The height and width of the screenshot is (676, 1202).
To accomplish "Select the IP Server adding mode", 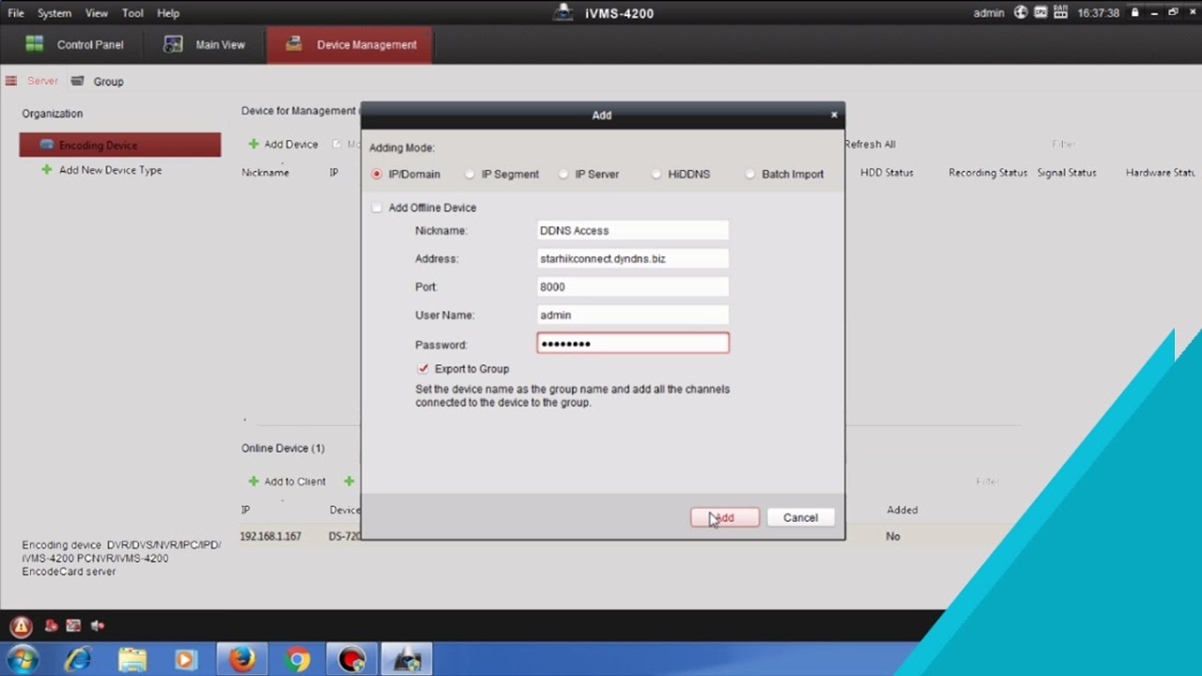I will pos(563,174).
